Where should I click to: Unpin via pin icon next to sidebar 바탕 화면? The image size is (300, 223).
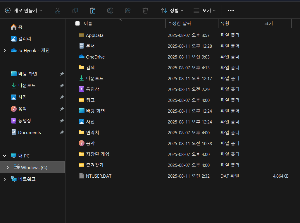coord(62,74)
